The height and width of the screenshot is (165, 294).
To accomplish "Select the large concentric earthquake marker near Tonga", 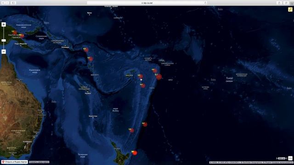I will tap(159, 77).
